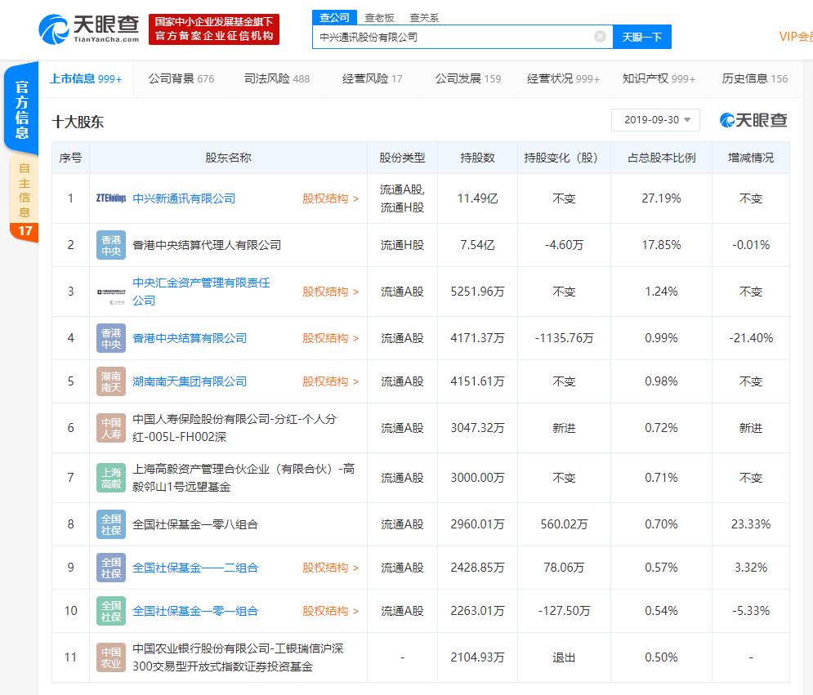The width and height of the screenshot is (813, 695).
Task: Click the 全国社保 icon for 一一二组合
Action: tap(111, 568)
